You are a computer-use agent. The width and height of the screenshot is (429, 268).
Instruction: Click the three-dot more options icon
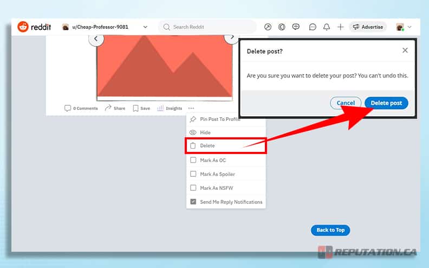[x=192, y=108]
